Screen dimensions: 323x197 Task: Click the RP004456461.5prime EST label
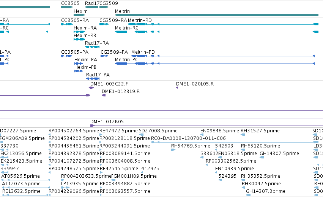[74, 146]
